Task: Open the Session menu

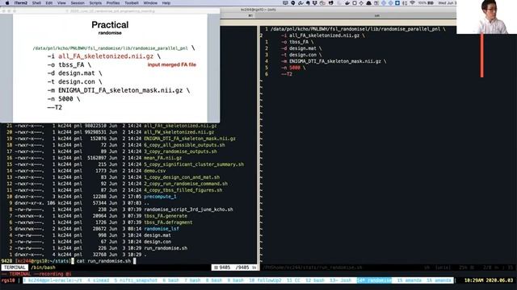Action: coord(78,3)
